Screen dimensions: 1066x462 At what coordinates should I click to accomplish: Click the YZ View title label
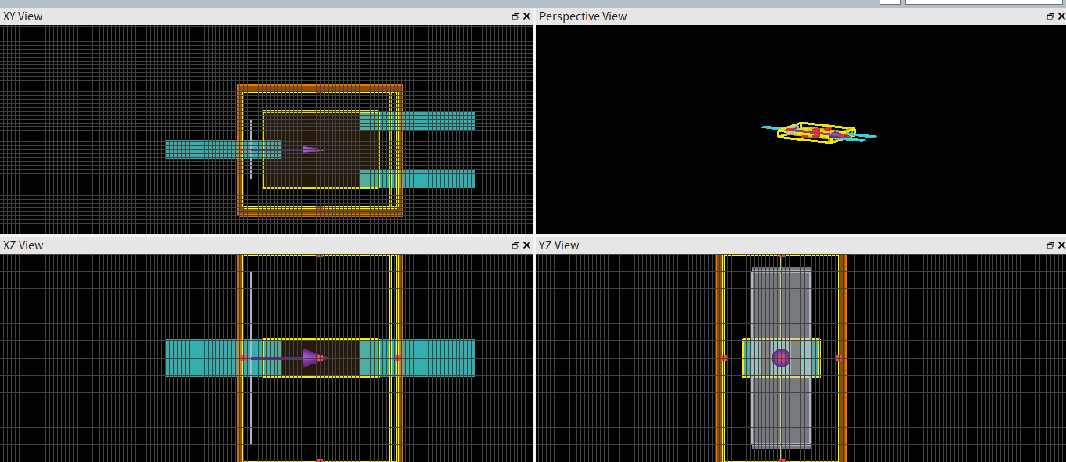pyautogui.click(x=558, y=245)
